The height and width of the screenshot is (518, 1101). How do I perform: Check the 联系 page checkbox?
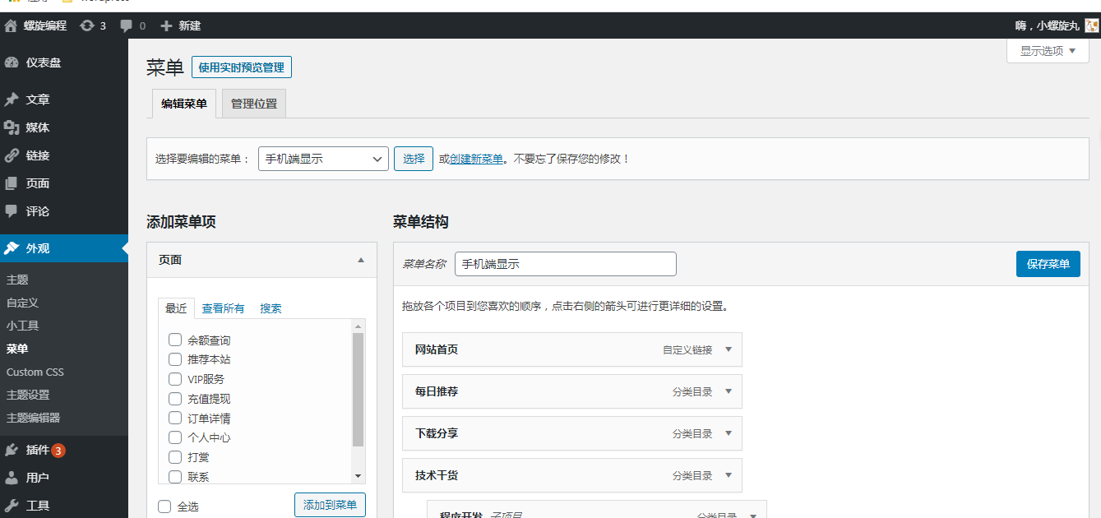coord(175,476)
